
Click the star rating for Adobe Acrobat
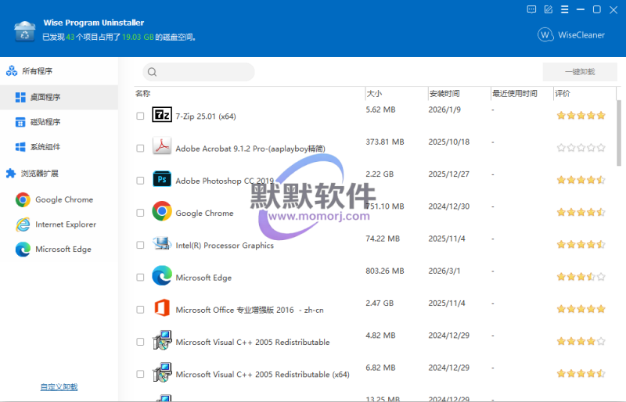click(581, 147)
